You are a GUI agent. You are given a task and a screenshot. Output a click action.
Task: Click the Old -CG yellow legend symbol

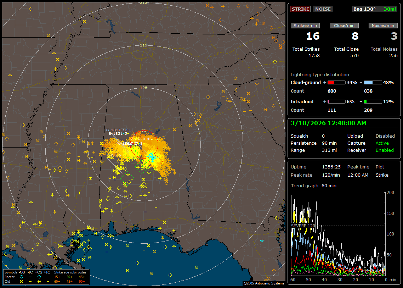click(22, 281)
